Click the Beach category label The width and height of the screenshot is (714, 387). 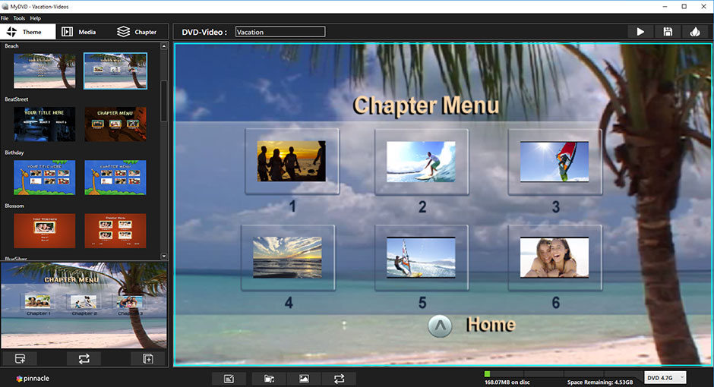(x=11, y=46)
